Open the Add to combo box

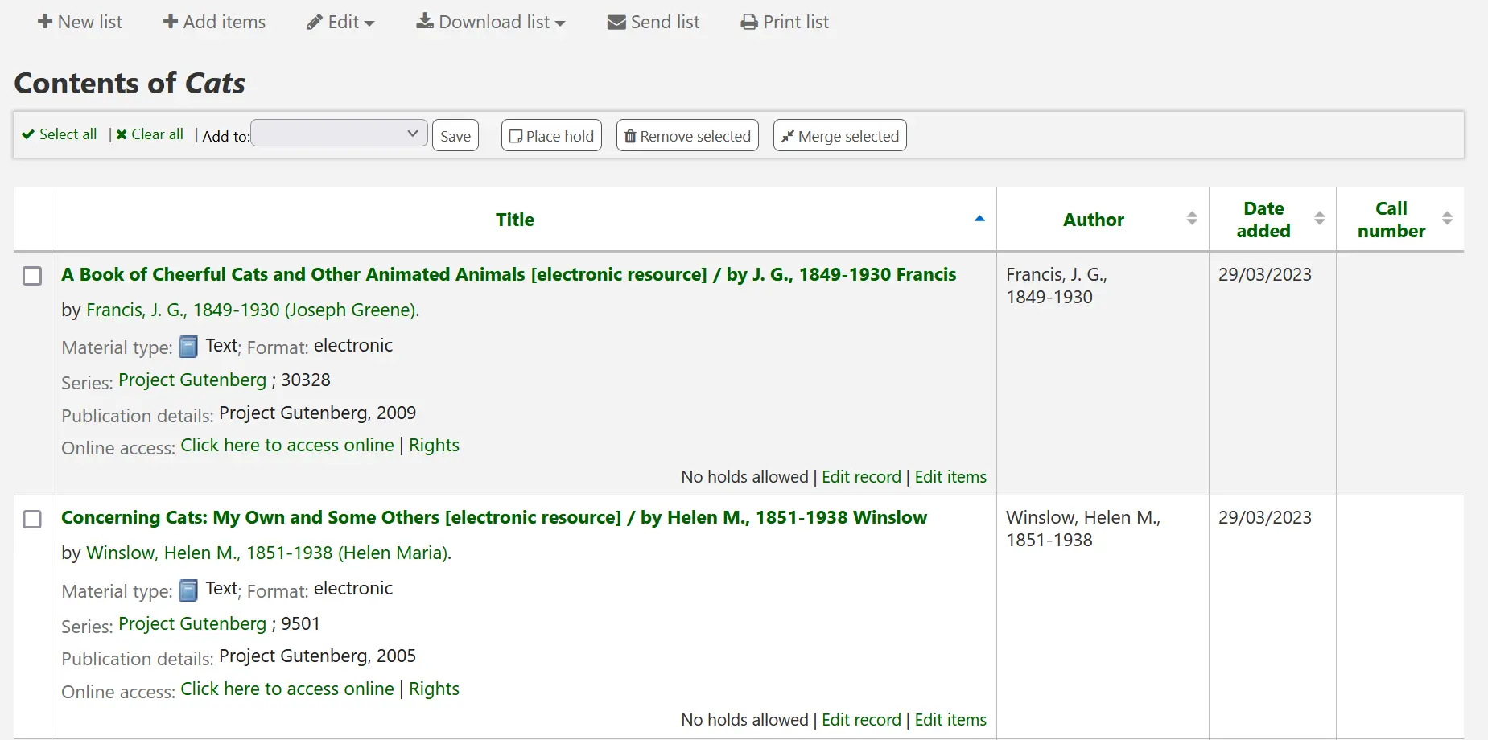[339, 134]
